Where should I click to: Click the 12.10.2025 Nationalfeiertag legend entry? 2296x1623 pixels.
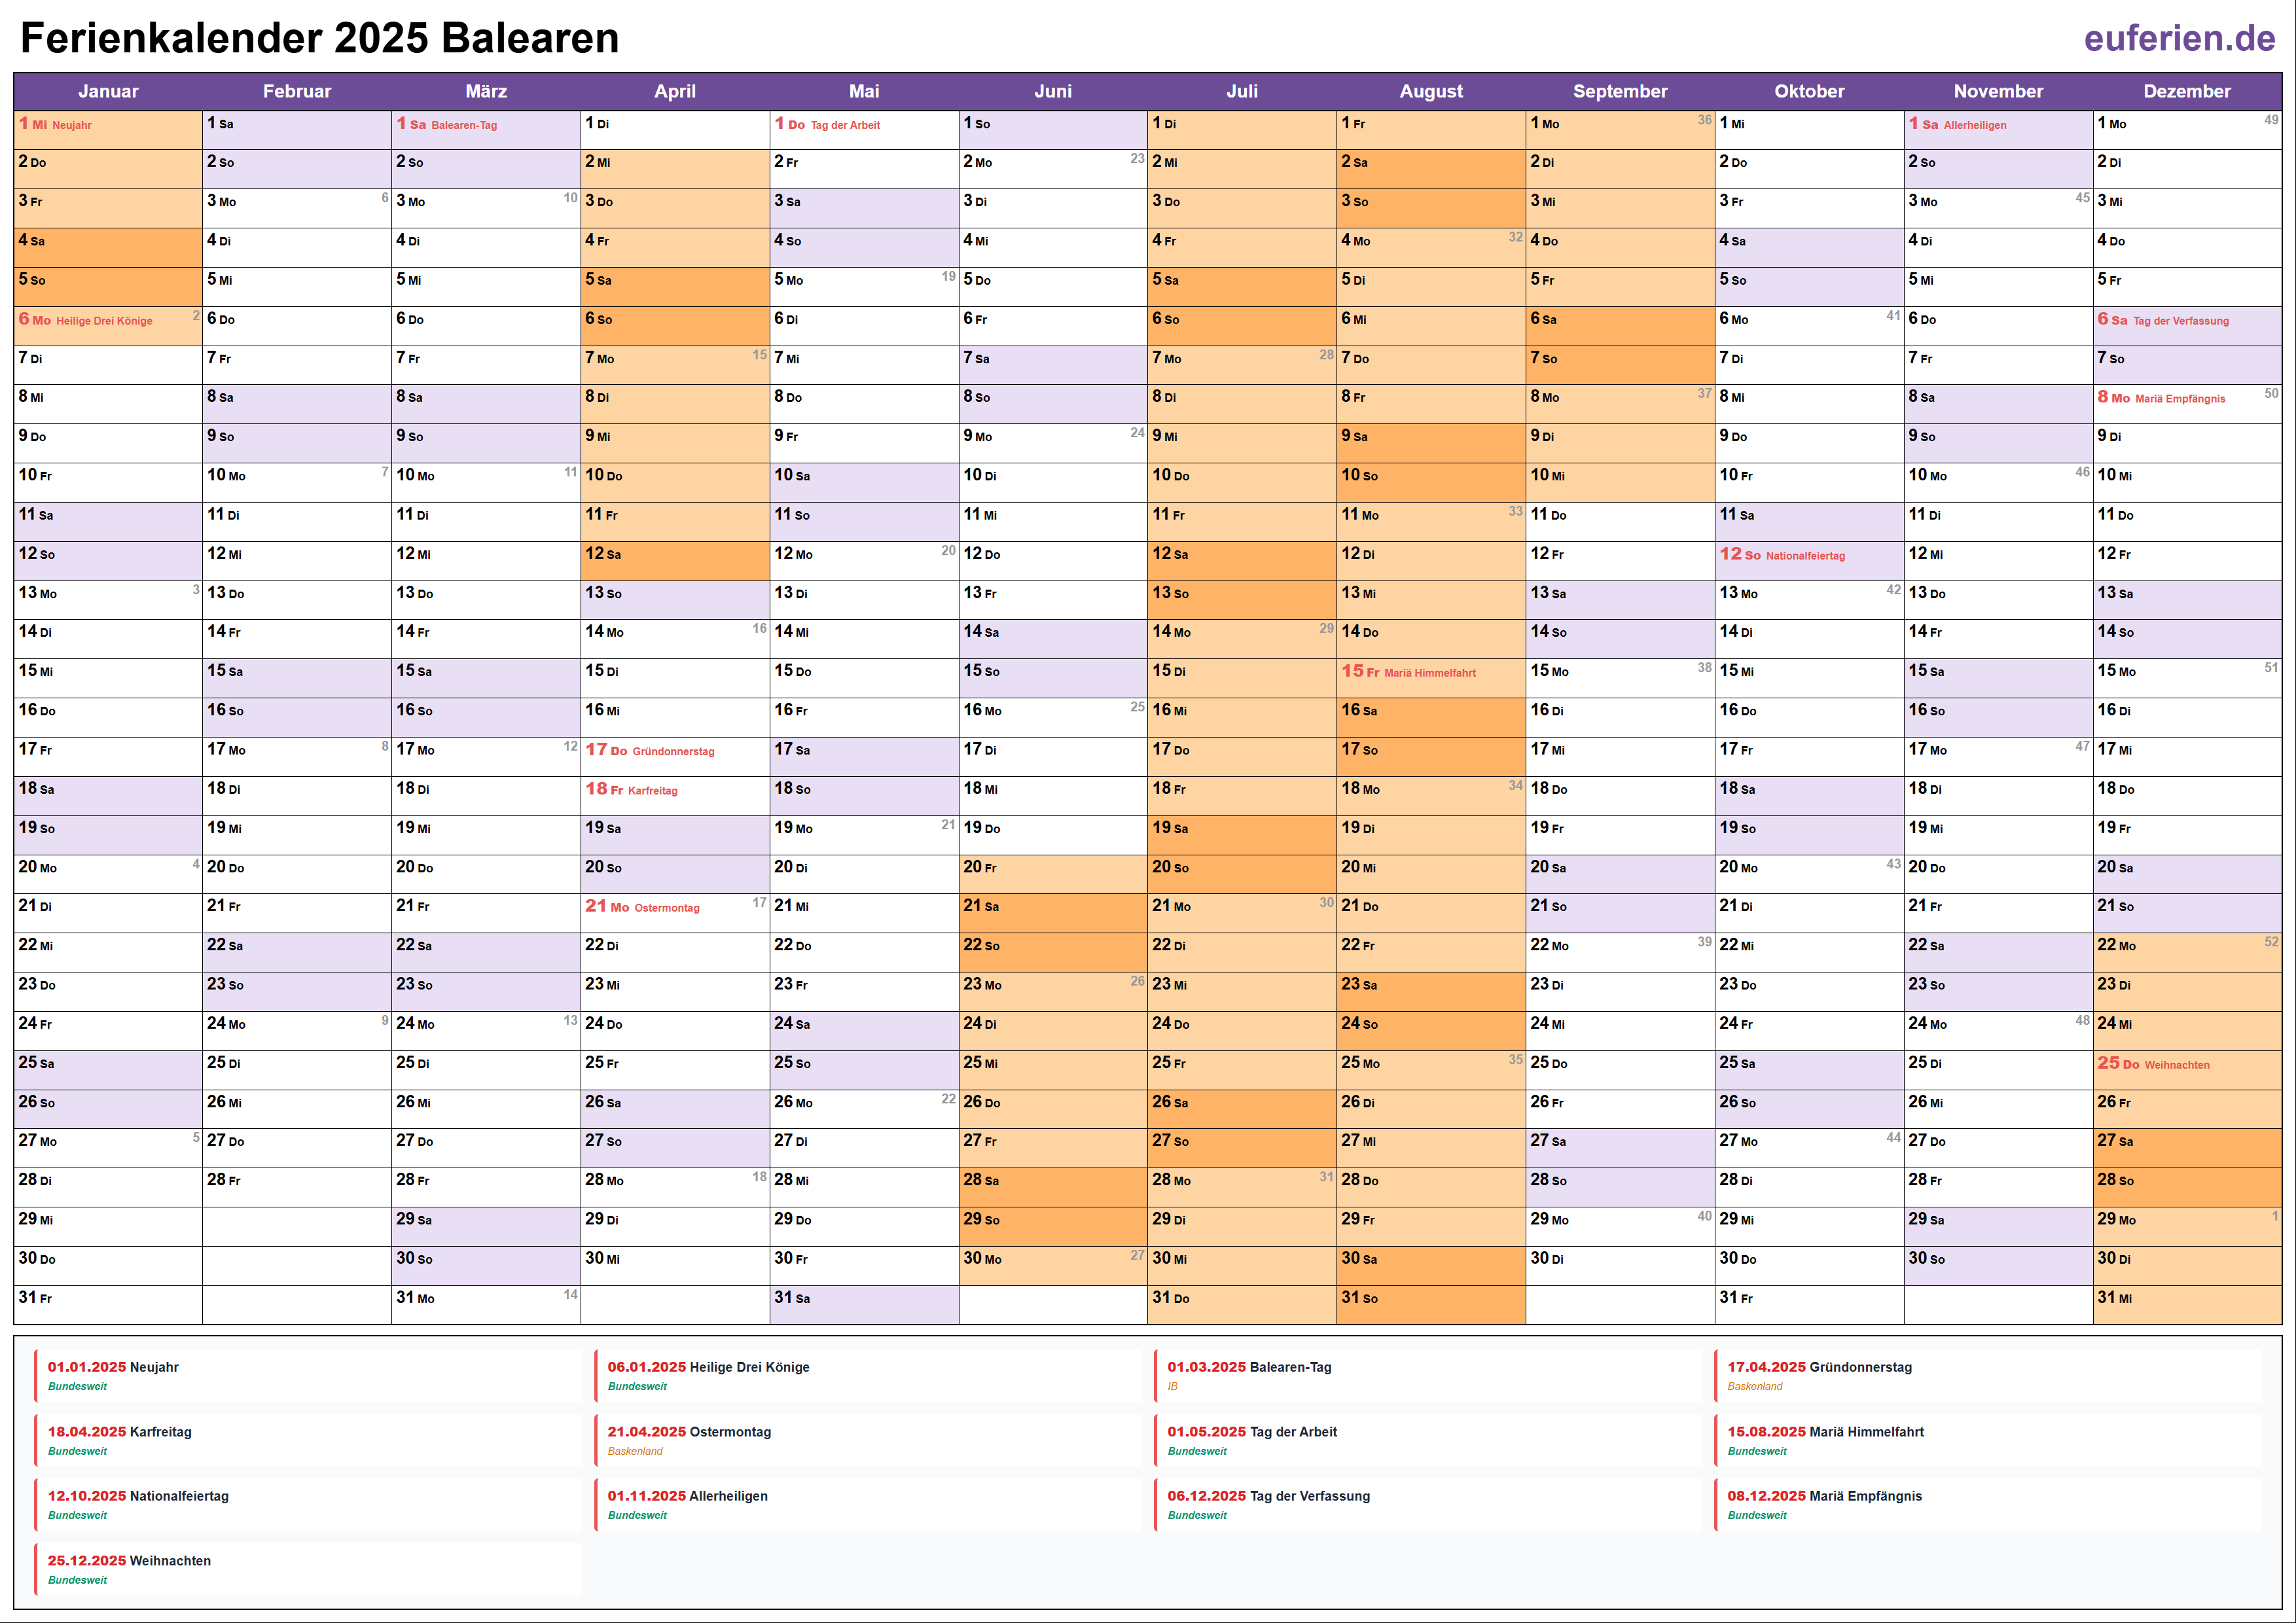138,1496
